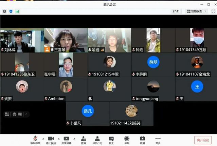Expand video options arrow beside 停止视频

59,139
